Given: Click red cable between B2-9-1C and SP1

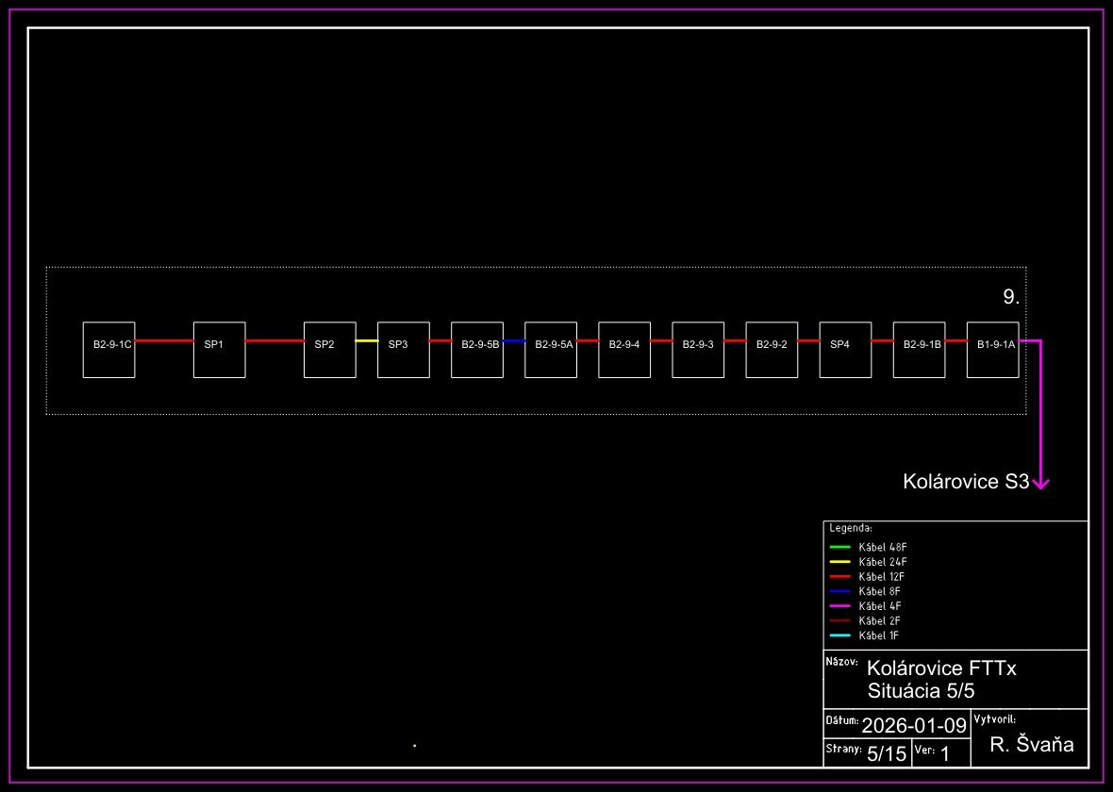Looking at the screenshot, I should coord(164,340).
